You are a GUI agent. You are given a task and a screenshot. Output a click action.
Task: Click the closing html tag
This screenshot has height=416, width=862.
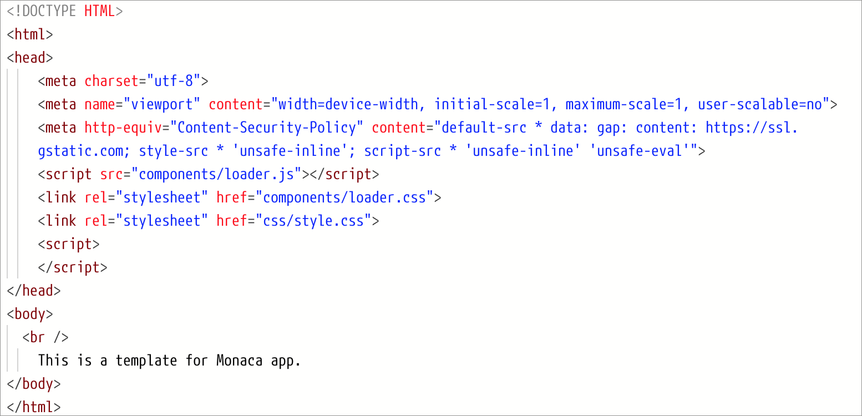click(34, 407)
